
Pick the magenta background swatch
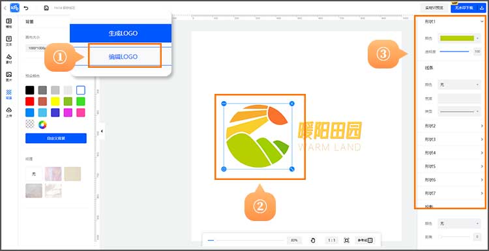tap(68, 113)
